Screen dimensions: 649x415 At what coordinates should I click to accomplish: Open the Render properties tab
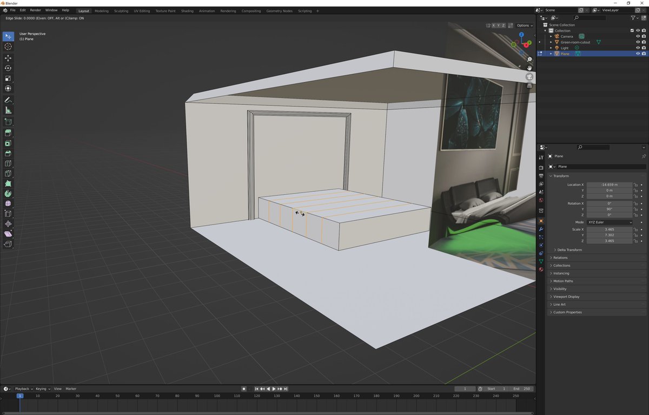[x=541, y=168]
